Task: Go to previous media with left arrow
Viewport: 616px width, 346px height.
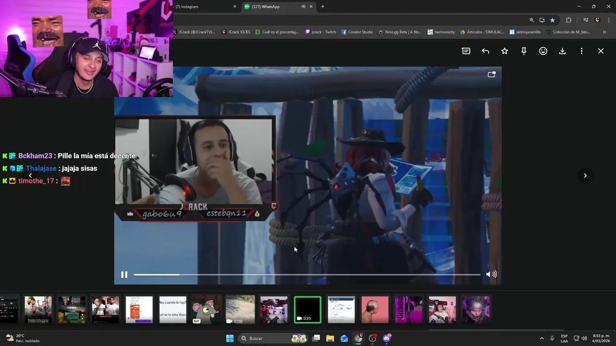Action: (30, 175)
